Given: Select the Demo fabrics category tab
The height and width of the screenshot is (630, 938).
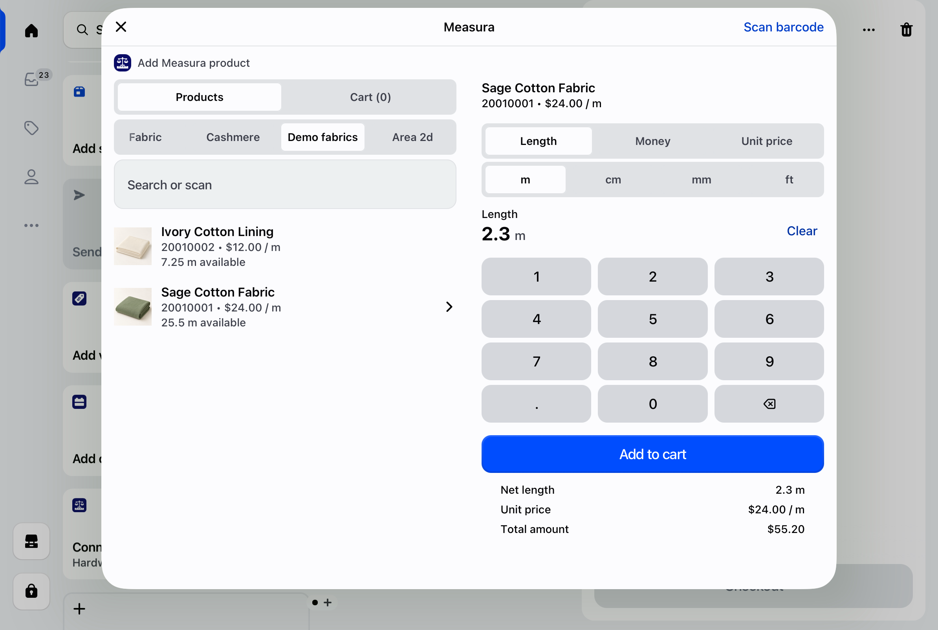Looking at the screenshot, I should pyautogui.click(x=322, y=137).
